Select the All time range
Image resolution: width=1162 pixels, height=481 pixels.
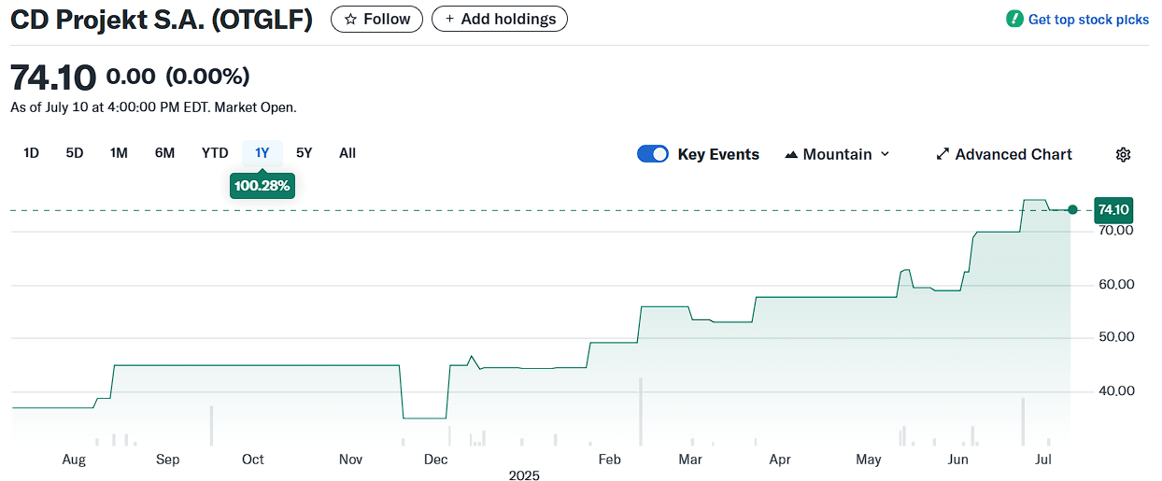click(347, 153)
